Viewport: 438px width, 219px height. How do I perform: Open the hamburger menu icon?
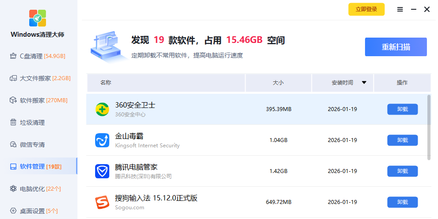click(400, 9)
